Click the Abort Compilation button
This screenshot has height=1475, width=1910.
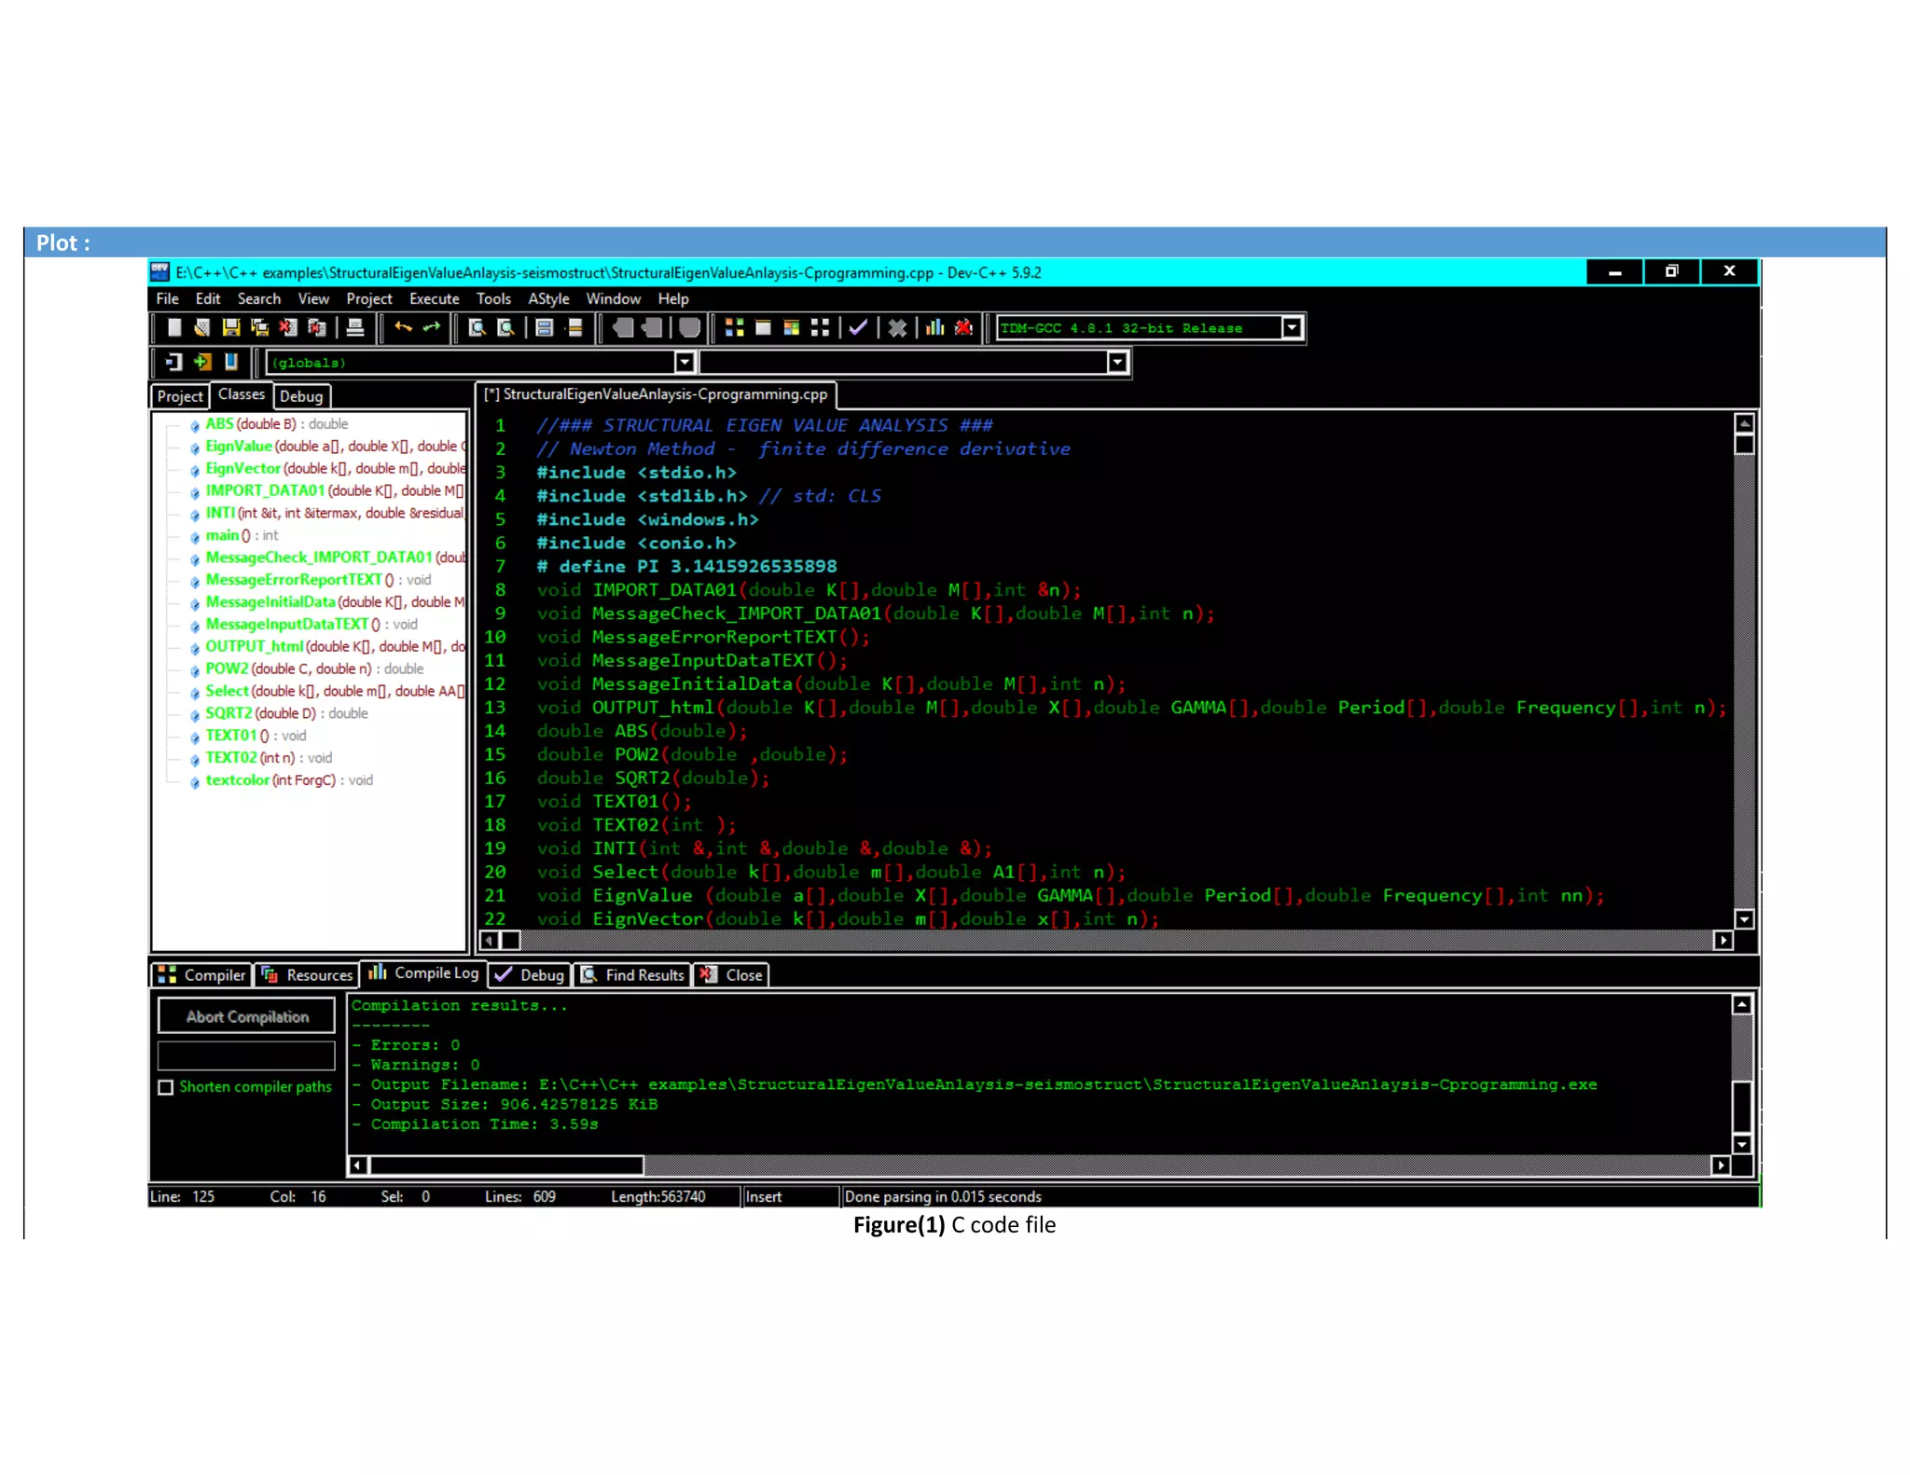[x=247, y=1016]
